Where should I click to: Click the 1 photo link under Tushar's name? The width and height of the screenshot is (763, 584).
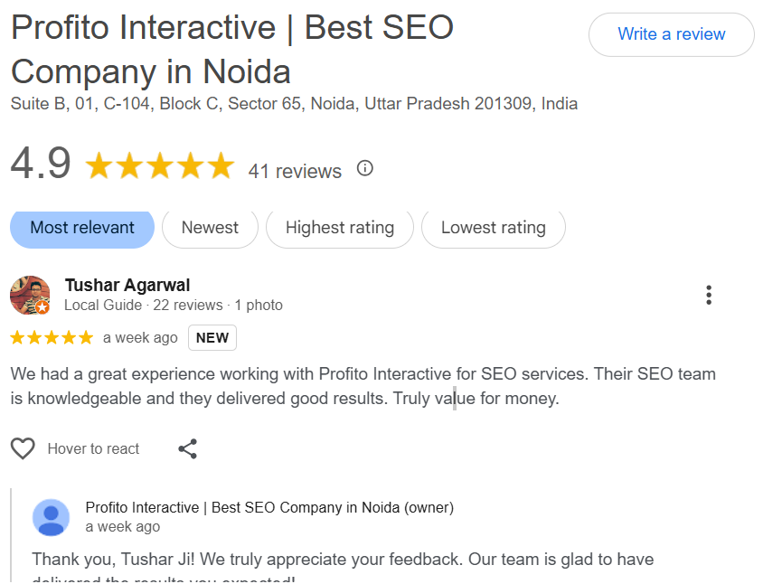259,305
